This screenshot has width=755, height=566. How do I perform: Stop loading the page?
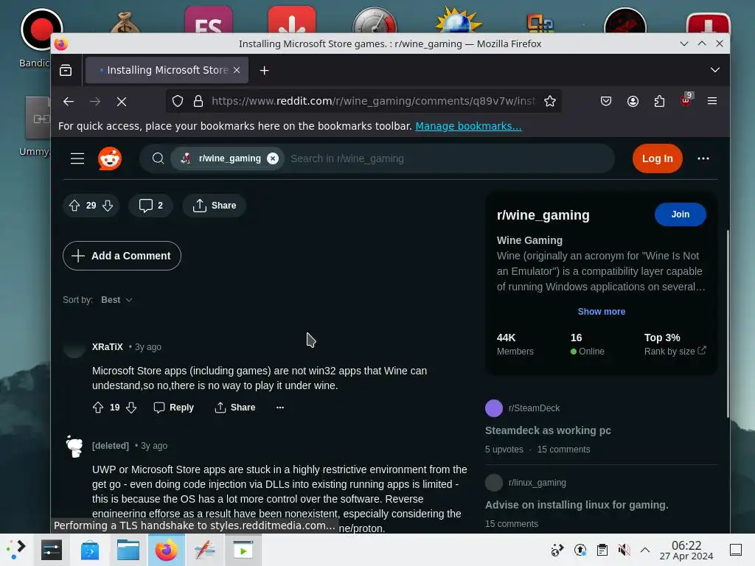122,102
